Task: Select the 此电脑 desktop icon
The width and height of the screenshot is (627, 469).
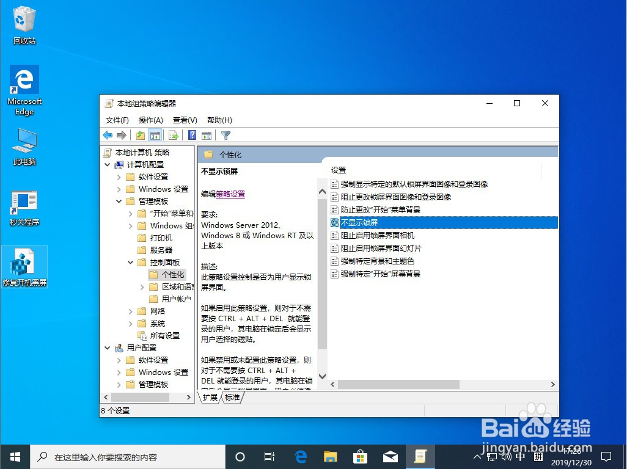Action: (24, 147)
